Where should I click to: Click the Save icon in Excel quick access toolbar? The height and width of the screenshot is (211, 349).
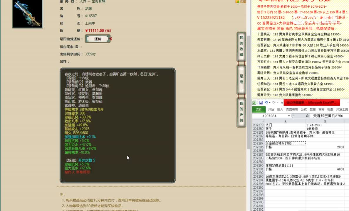point(261,103)
